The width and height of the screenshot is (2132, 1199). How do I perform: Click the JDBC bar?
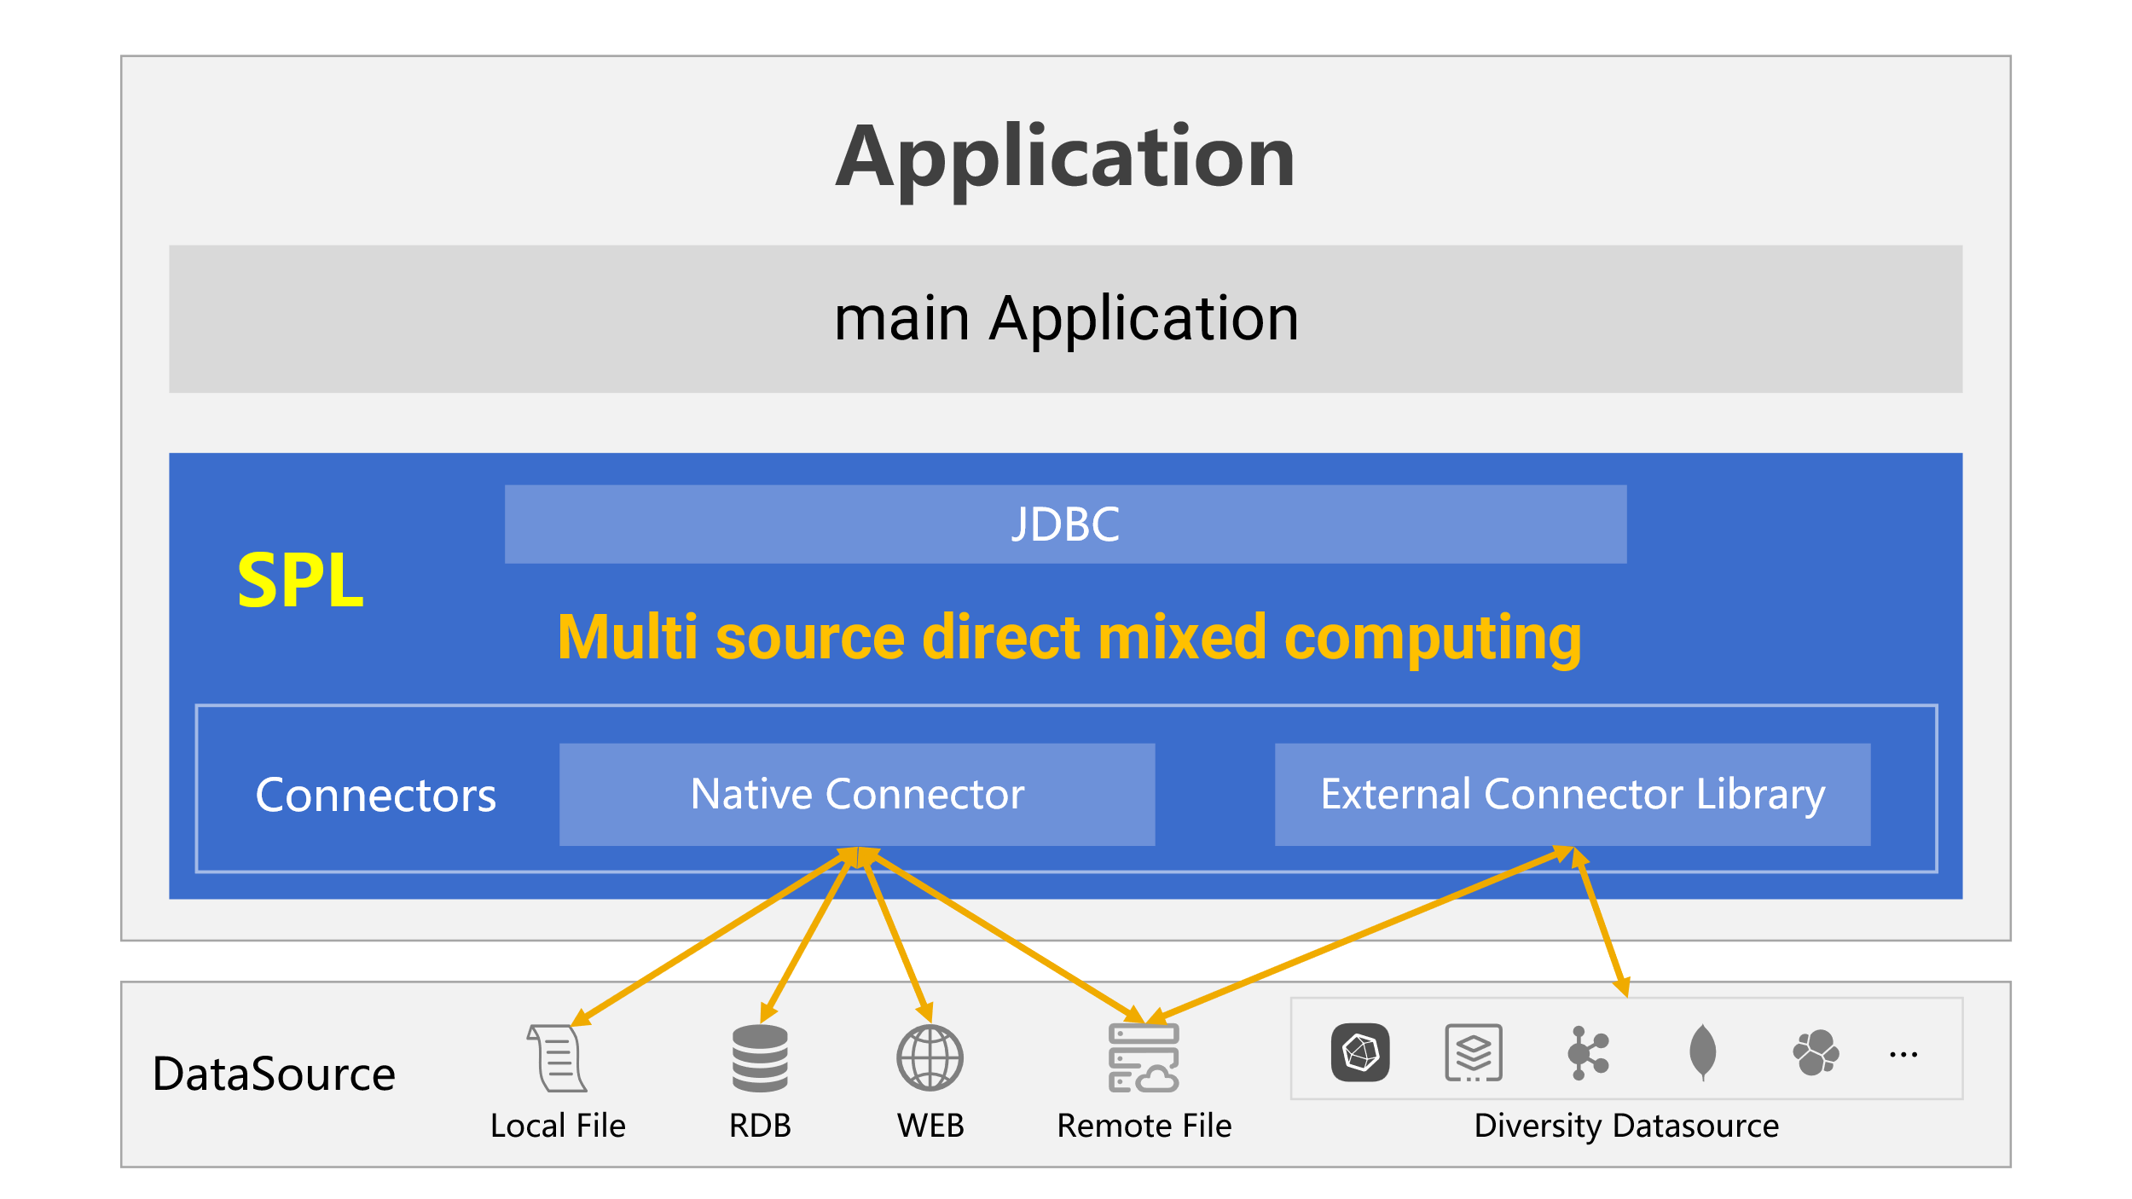point(1065,524)
